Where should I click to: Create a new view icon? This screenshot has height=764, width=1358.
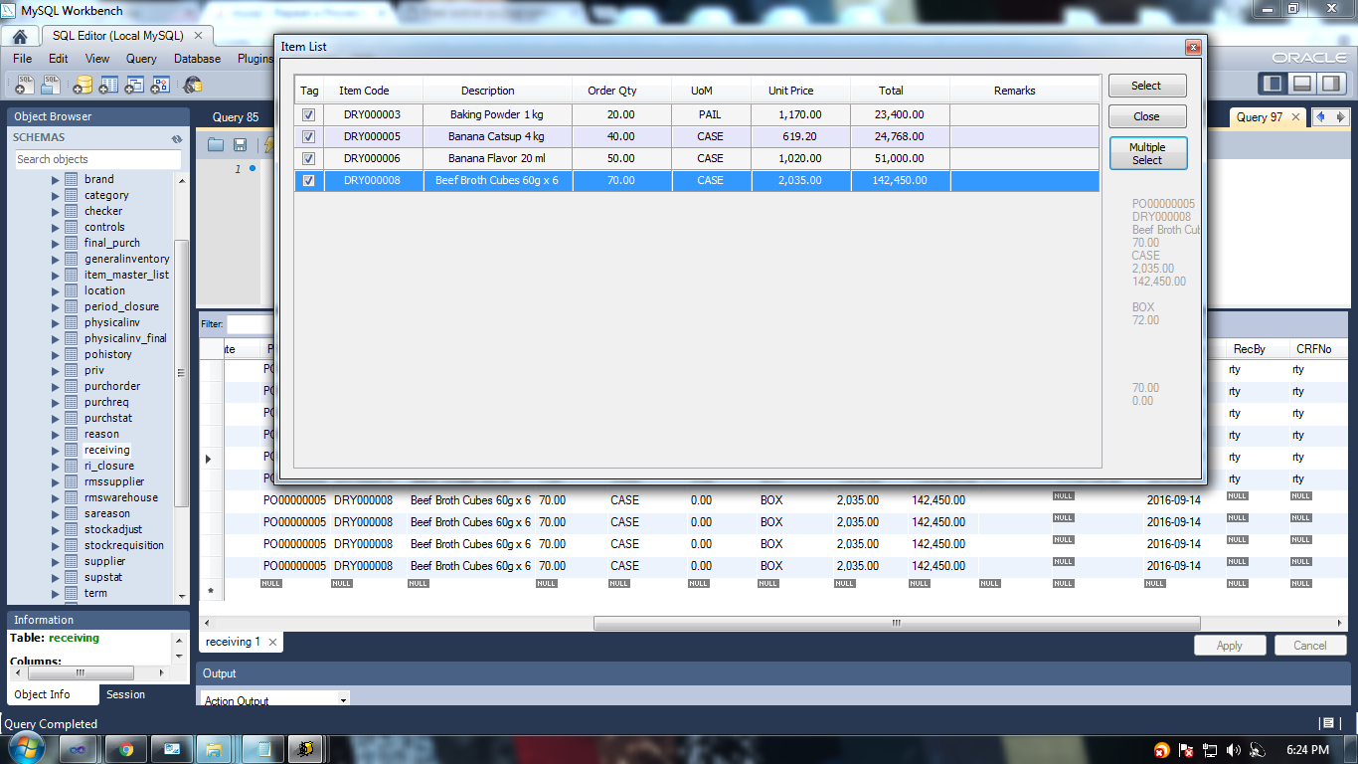(134, 85)
